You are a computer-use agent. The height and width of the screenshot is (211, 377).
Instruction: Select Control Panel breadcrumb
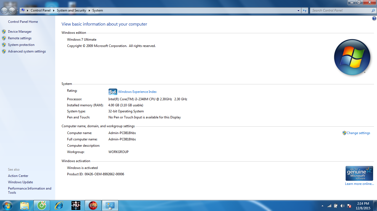pyautogui.click(x=41, y=10)
